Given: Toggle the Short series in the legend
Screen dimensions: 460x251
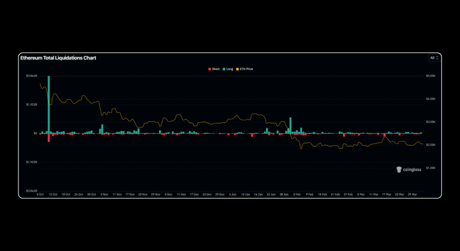Looking at the screenshot, I should coord(214,69).
